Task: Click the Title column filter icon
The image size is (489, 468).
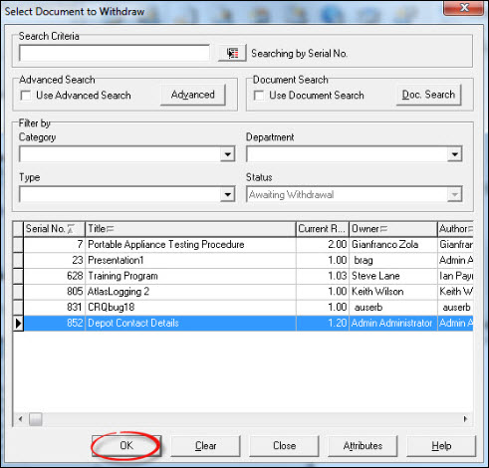Action: (x=110, y=229)
